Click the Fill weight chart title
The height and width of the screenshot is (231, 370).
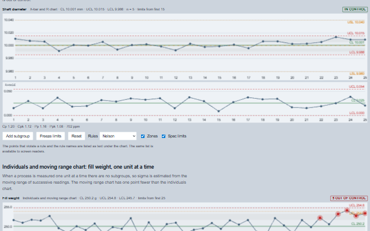(x=11, y=198)
